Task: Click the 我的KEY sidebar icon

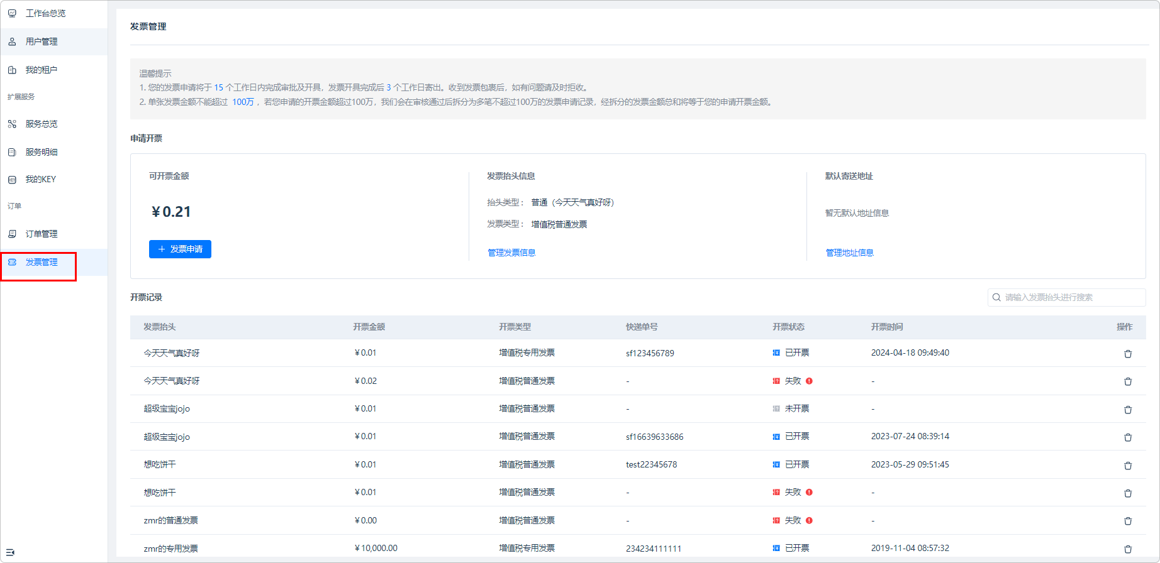Action: pos(12,180)
